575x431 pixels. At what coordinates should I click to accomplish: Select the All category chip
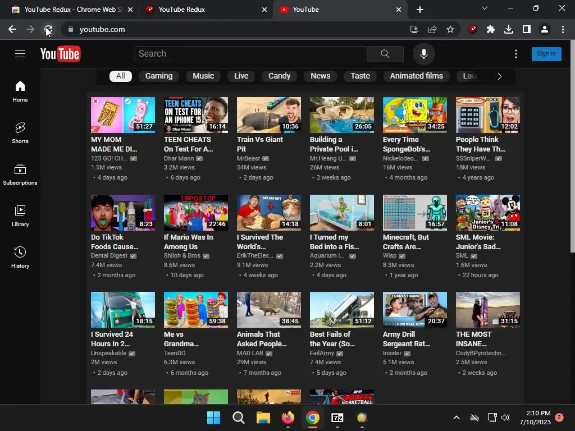tap(121, 76)
